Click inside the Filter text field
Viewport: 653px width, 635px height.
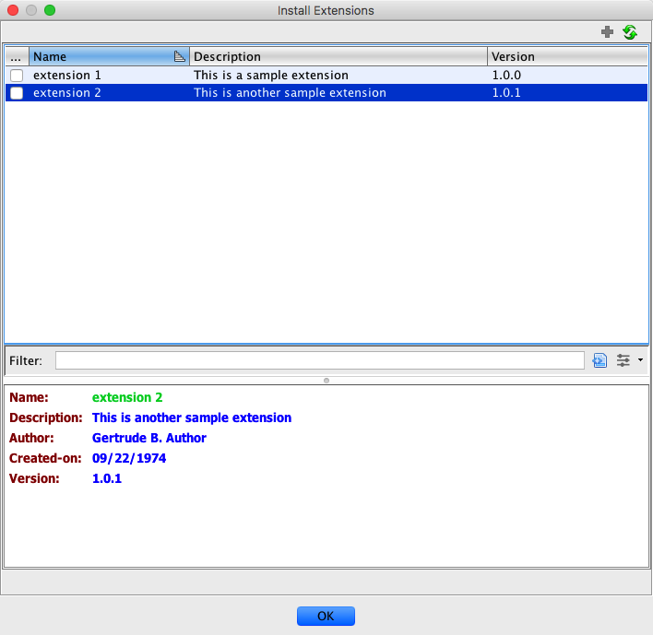click(x=320, y=360)
